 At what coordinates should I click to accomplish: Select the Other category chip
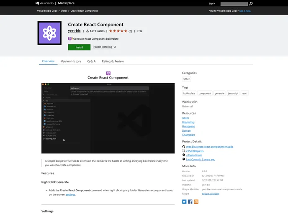pos(186,79)
